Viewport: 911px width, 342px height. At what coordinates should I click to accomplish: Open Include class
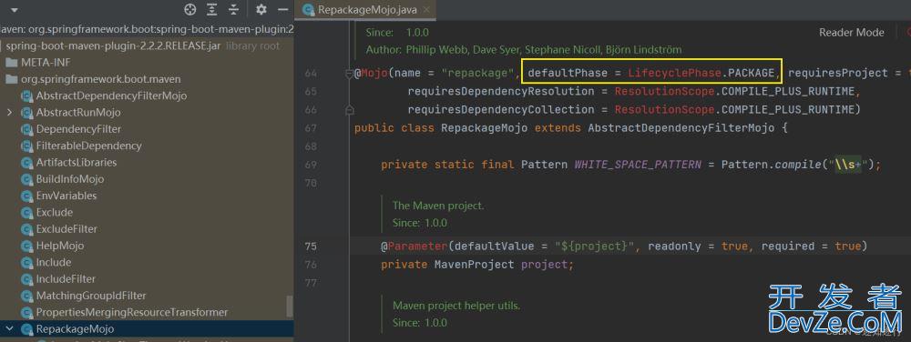(54, 262)
